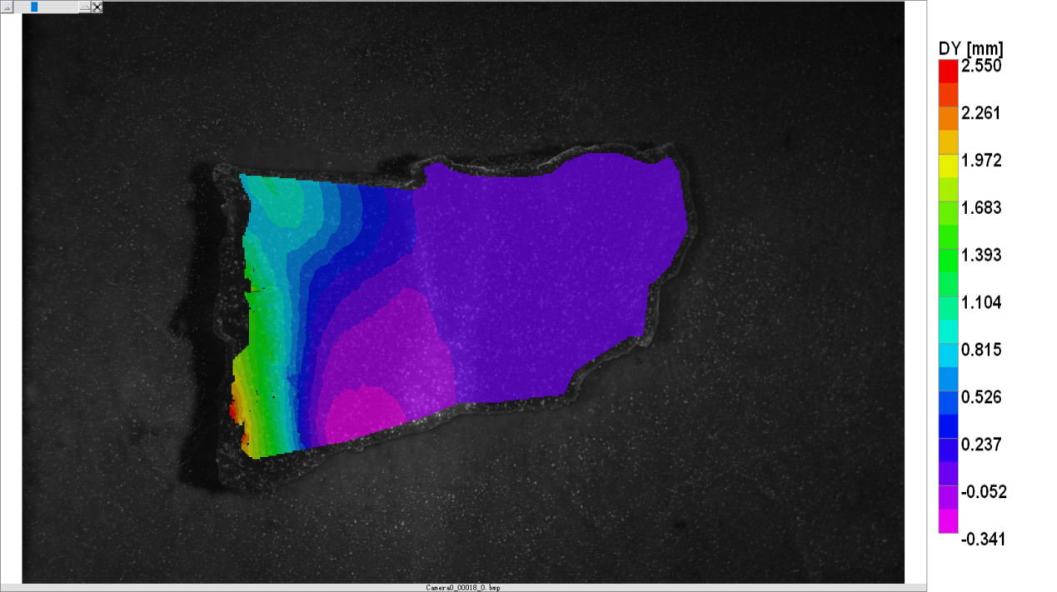Viewport: 1057px width, 592px height.
Task: Select the magenta swatch at bottom of legend
Action: tap(948, 521)
